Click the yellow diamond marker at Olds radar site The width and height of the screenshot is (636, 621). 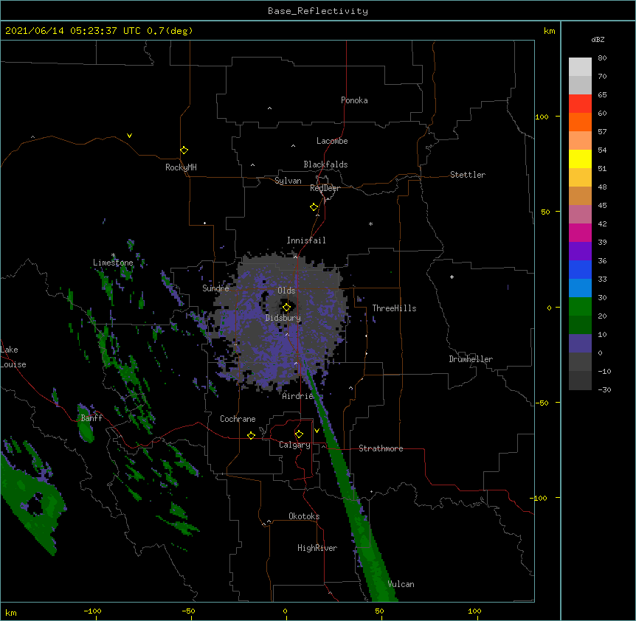[286, 308]
